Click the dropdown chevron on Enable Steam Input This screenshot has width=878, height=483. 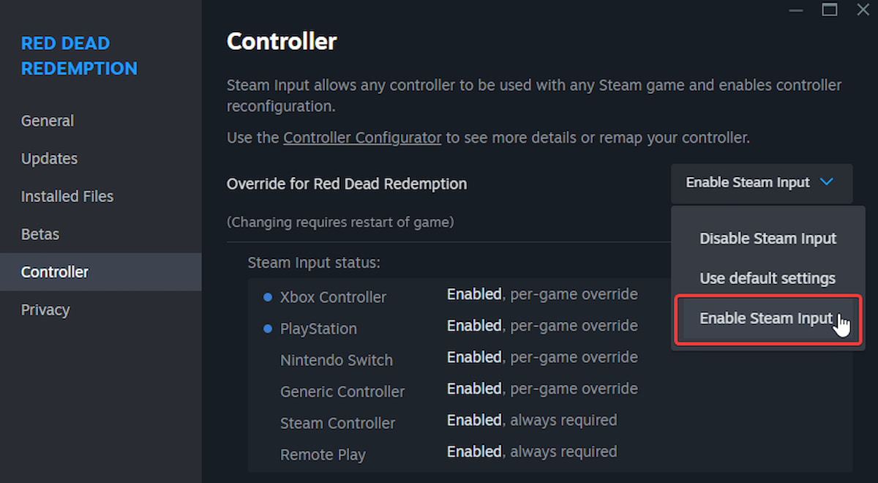826,183
